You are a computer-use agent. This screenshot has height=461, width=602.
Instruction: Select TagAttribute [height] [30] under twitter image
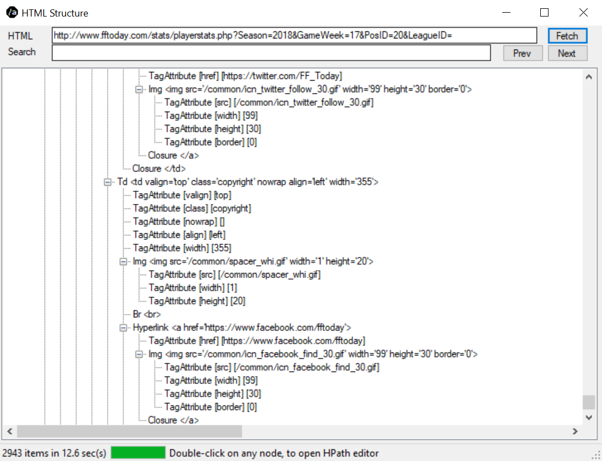click(213, 129)
